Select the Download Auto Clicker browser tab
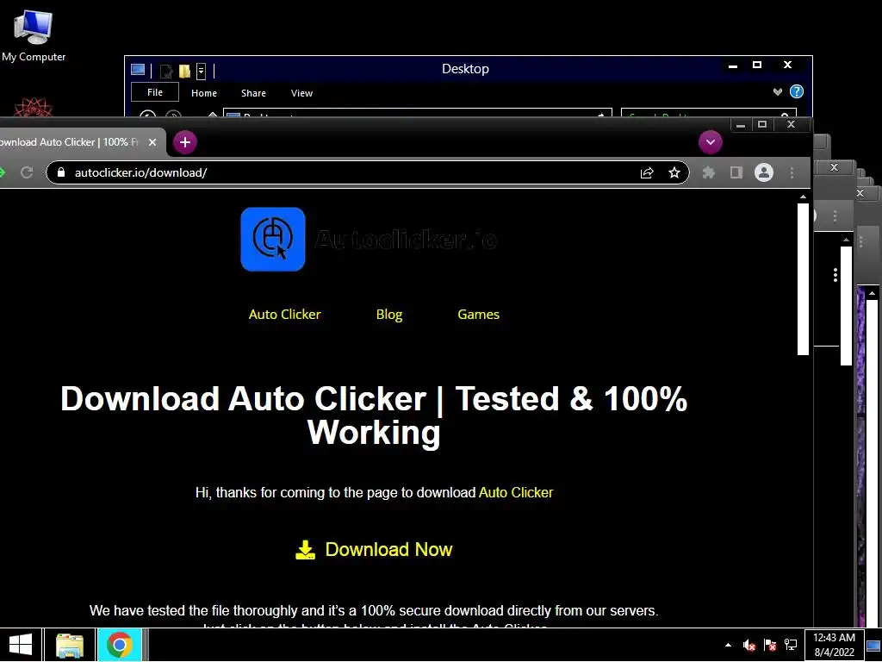This screenshot has width=882, height=662. tap(73, 142)
